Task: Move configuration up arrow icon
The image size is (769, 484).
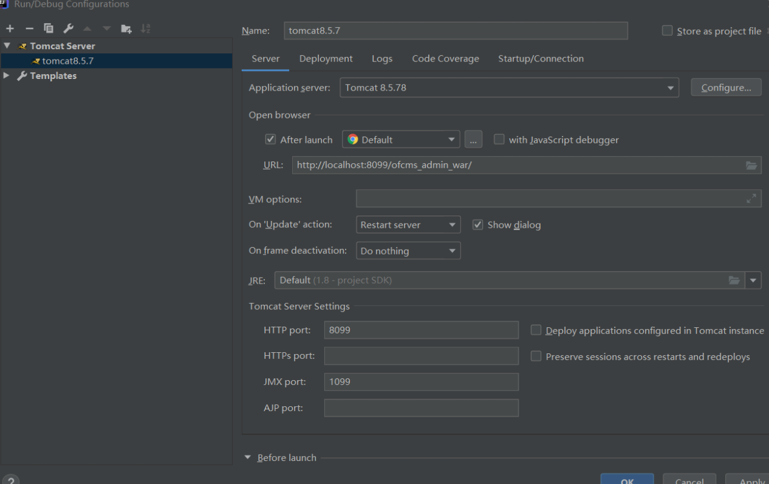Action: (87, 29)
